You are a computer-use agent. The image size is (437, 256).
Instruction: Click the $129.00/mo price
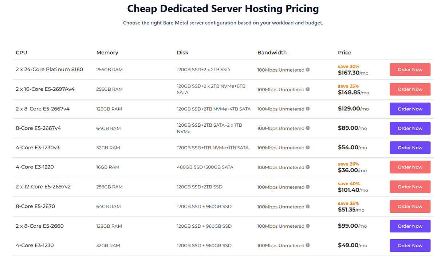pos(353,109)
